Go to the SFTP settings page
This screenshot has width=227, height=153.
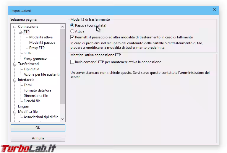[x=27, y=53]
